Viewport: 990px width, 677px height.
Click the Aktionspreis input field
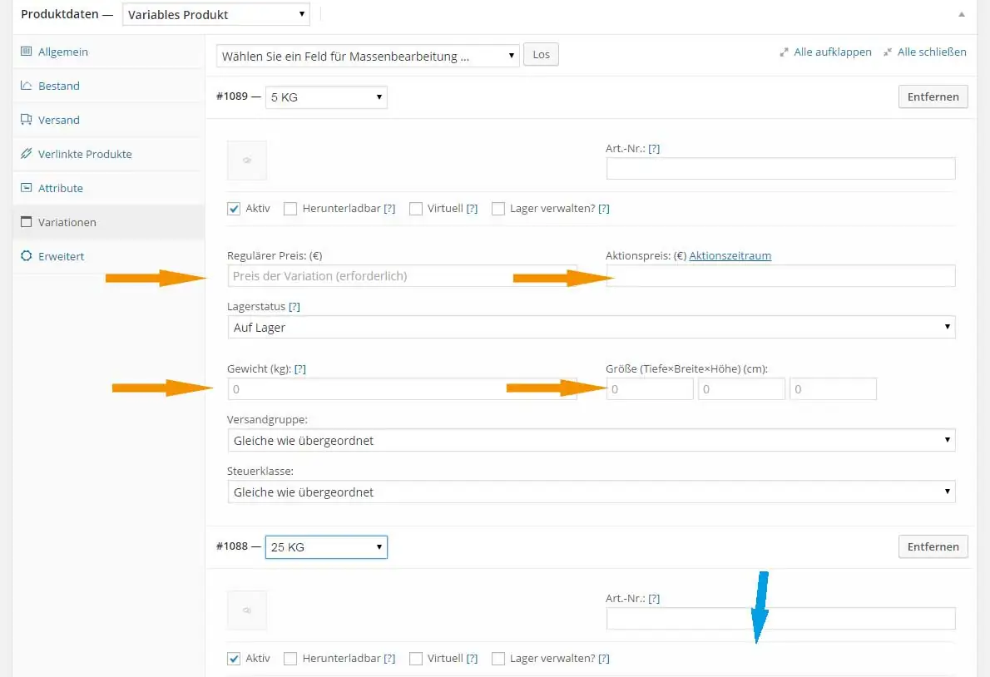[780, 275]
